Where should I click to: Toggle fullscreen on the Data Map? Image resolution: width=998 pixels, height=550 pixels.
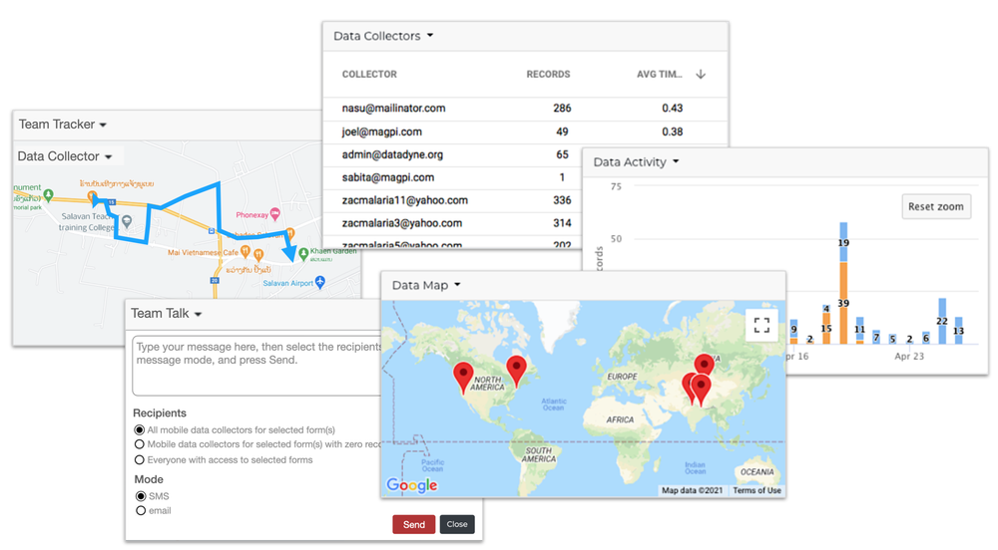761,325
